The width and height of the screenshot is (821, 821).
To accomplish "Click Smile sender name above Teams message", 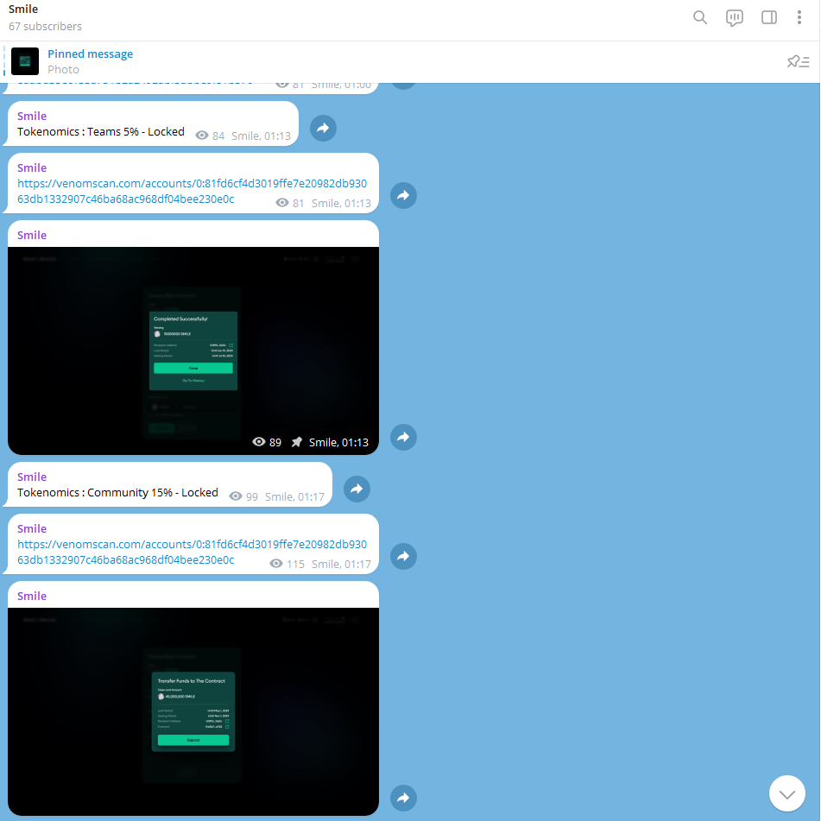I will tap(32, 116).
